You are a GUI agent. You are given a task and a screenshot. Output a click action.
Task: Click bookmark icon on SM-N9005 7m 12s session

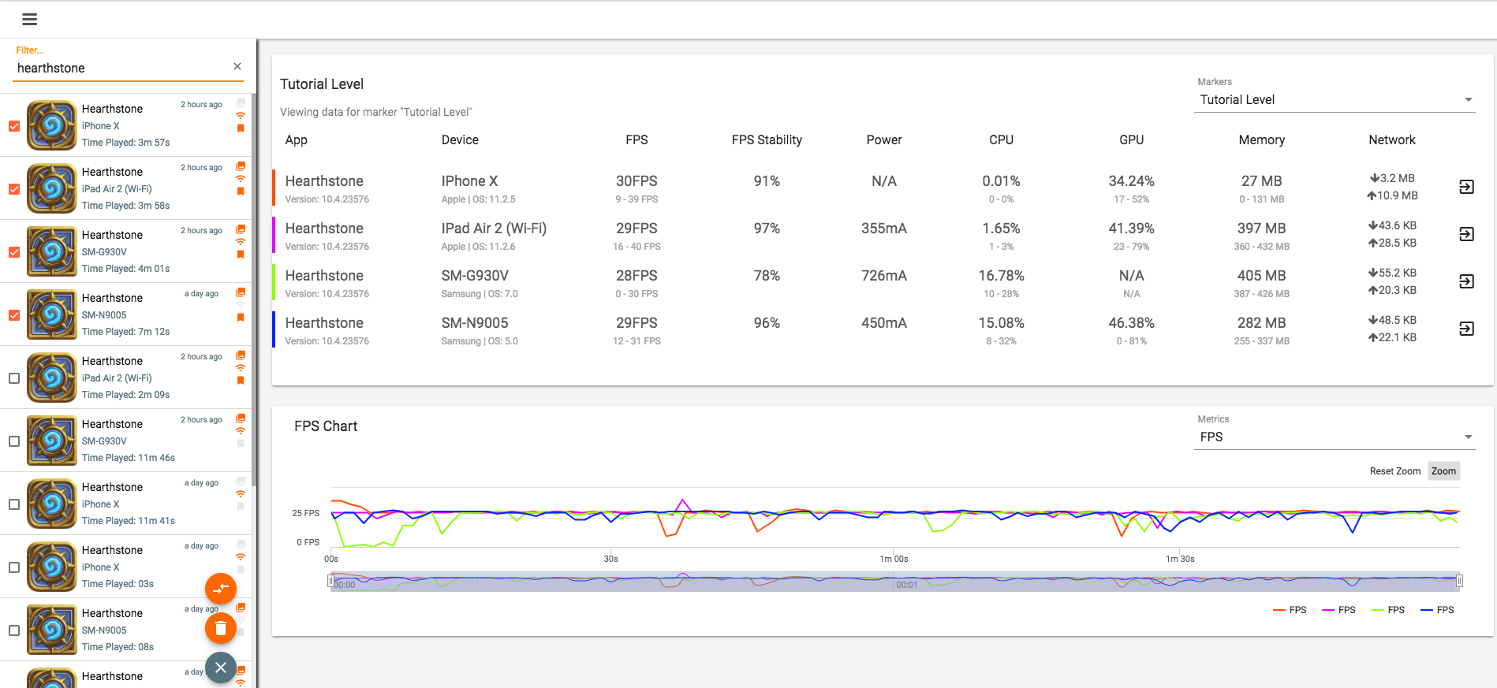point(241,318)
